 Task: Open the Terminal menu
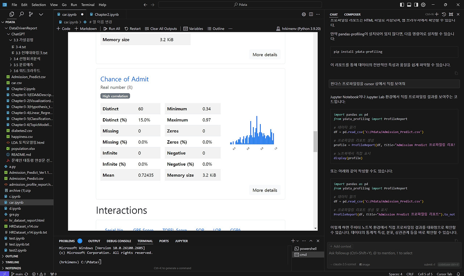coord(88,5)
